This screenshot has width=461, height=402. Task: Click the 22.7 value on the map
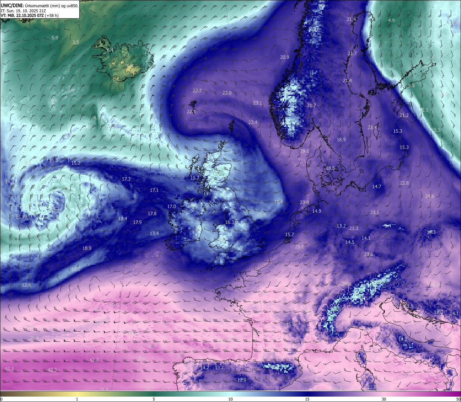(x=197, y=90)
